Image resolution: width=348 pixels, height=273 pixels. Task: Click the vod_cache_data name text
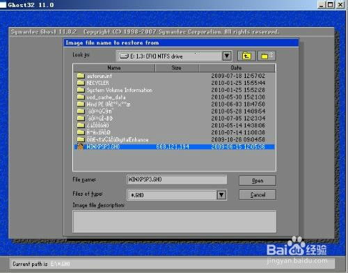point(106,97)
